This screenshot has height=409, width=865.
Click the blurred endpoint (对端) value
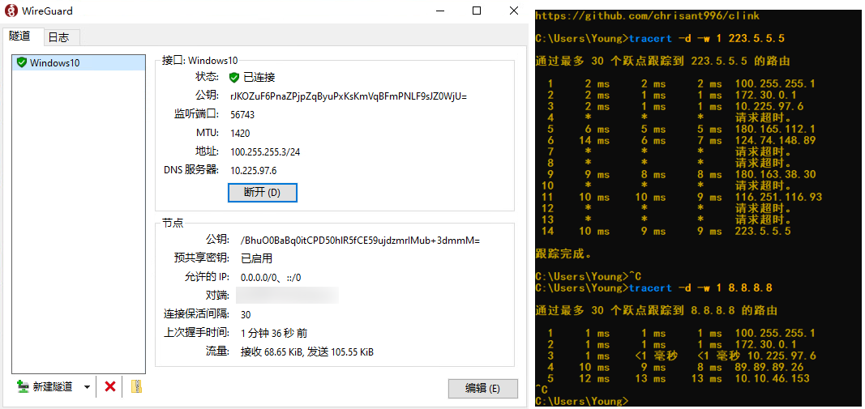[287, 296]
